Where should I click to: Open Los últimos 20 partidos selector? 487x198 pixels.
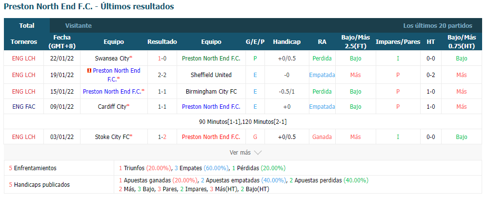tap(438, 26)
